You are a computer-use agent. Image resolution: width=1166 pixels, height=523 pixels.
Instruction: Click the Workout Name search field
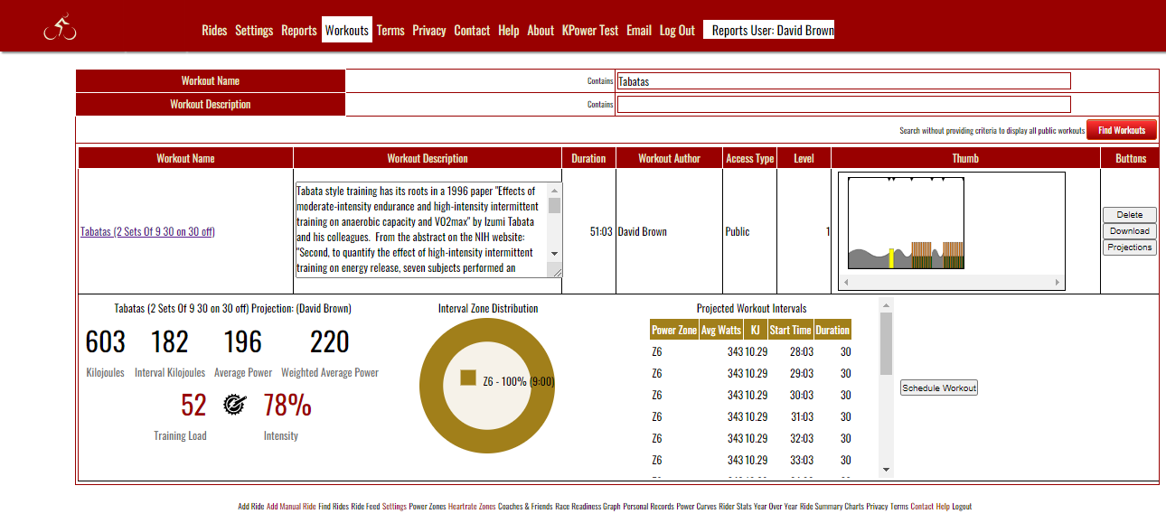[x=842, y=81]
